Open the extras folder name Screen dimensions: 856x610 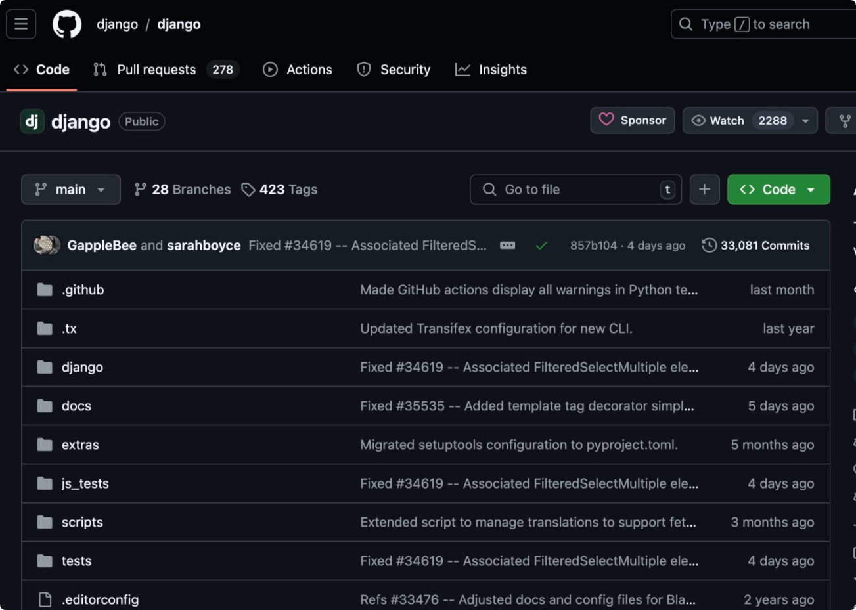[80, 445]
